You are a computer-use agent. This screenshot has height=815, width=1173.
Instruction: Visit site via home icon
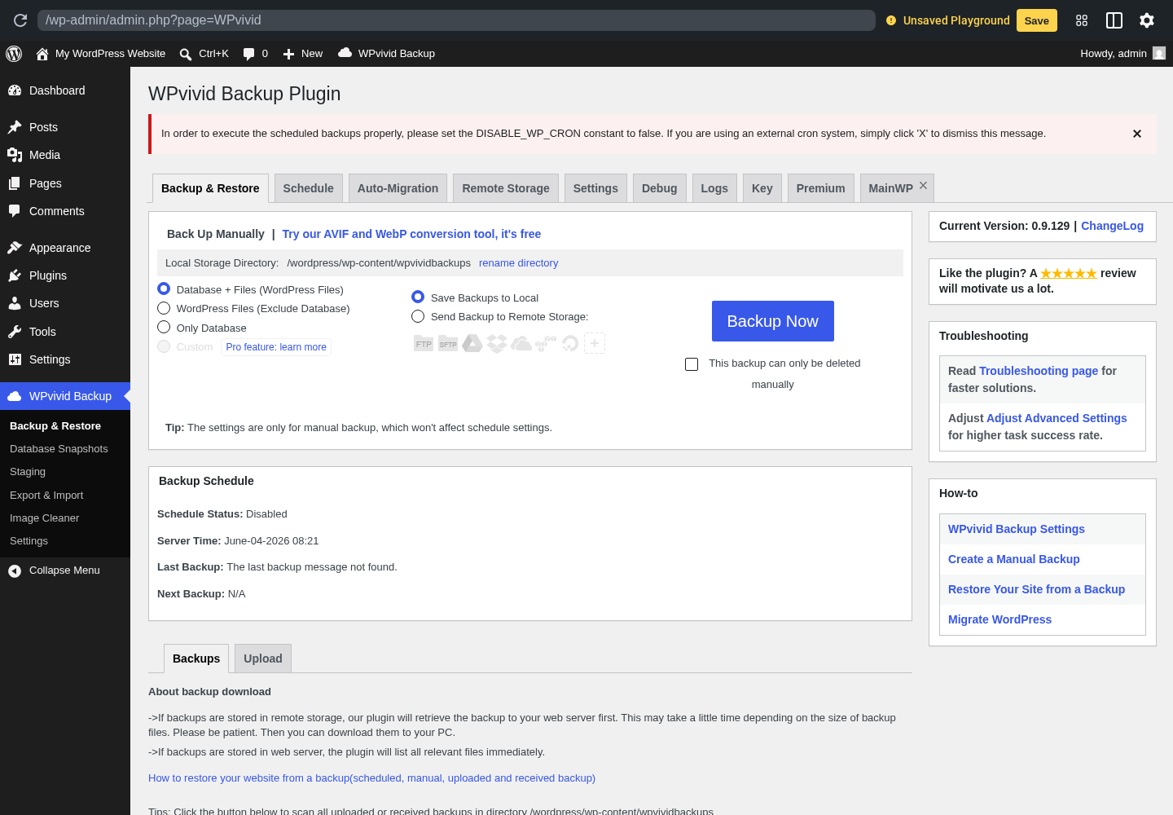(42, 54)
